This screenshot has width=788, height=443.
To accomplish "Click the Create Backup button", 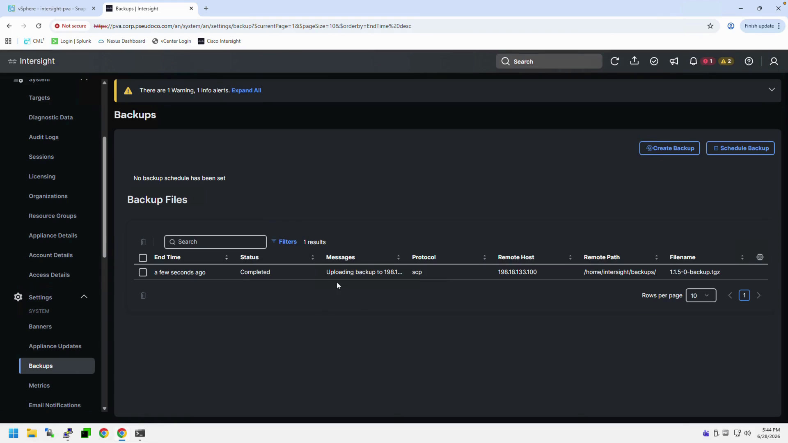I will tap(669, 148).
